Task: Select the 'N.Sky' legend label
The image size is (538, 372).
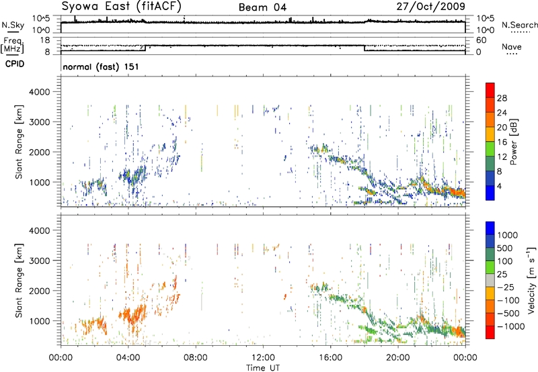Action: pyautogui.click(x=13, y=25)
